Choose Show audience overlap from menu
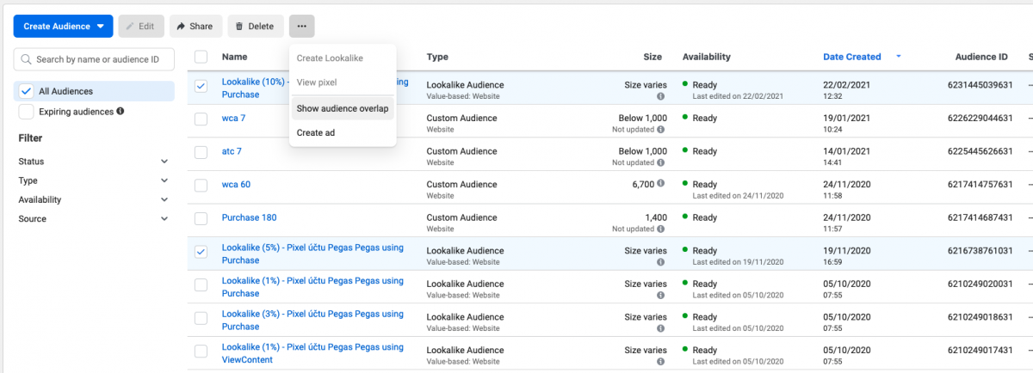Viewport: 1033px width, 373px height. [342, 108]
